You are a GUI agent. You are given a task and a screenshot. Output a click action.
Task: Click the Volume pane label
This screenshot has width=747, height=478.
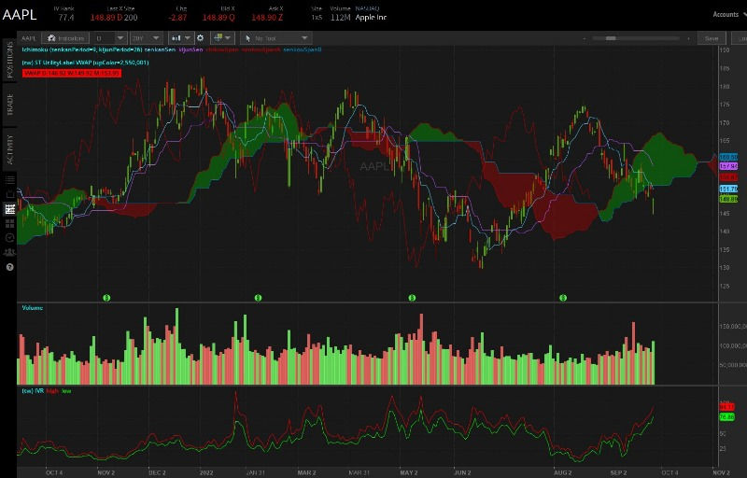point(33,308)
